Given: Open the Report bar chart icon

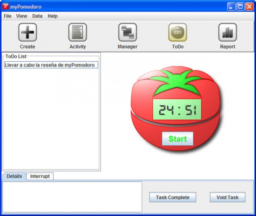Looking at the screenshot, I should (x=227, y=32).
